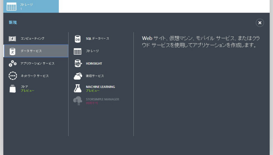Click the ストレージ table grid icon
Screen dimensions: 273x155
(77, 51)
